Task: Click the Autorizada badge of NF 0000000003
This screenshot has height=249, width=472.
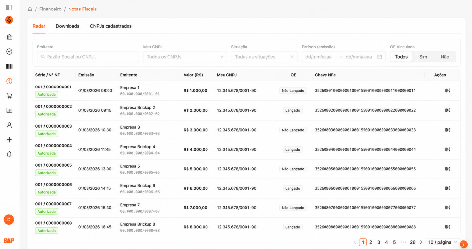Action: pyautogui.click(x=47, y=134)
